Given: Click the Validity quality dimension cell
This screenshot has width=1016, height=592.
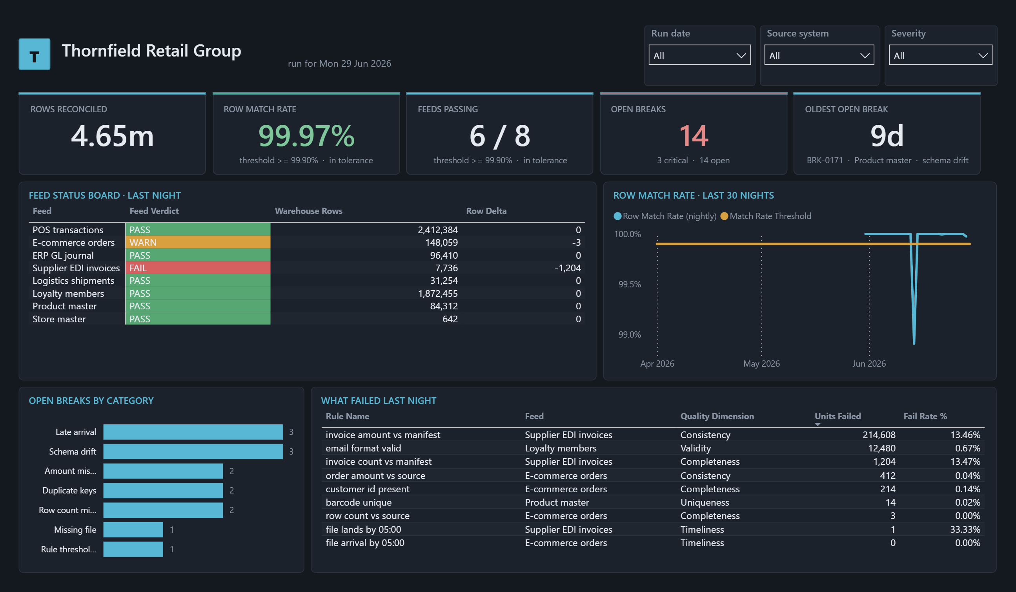Looking at the screenshot, I should 696,448.
